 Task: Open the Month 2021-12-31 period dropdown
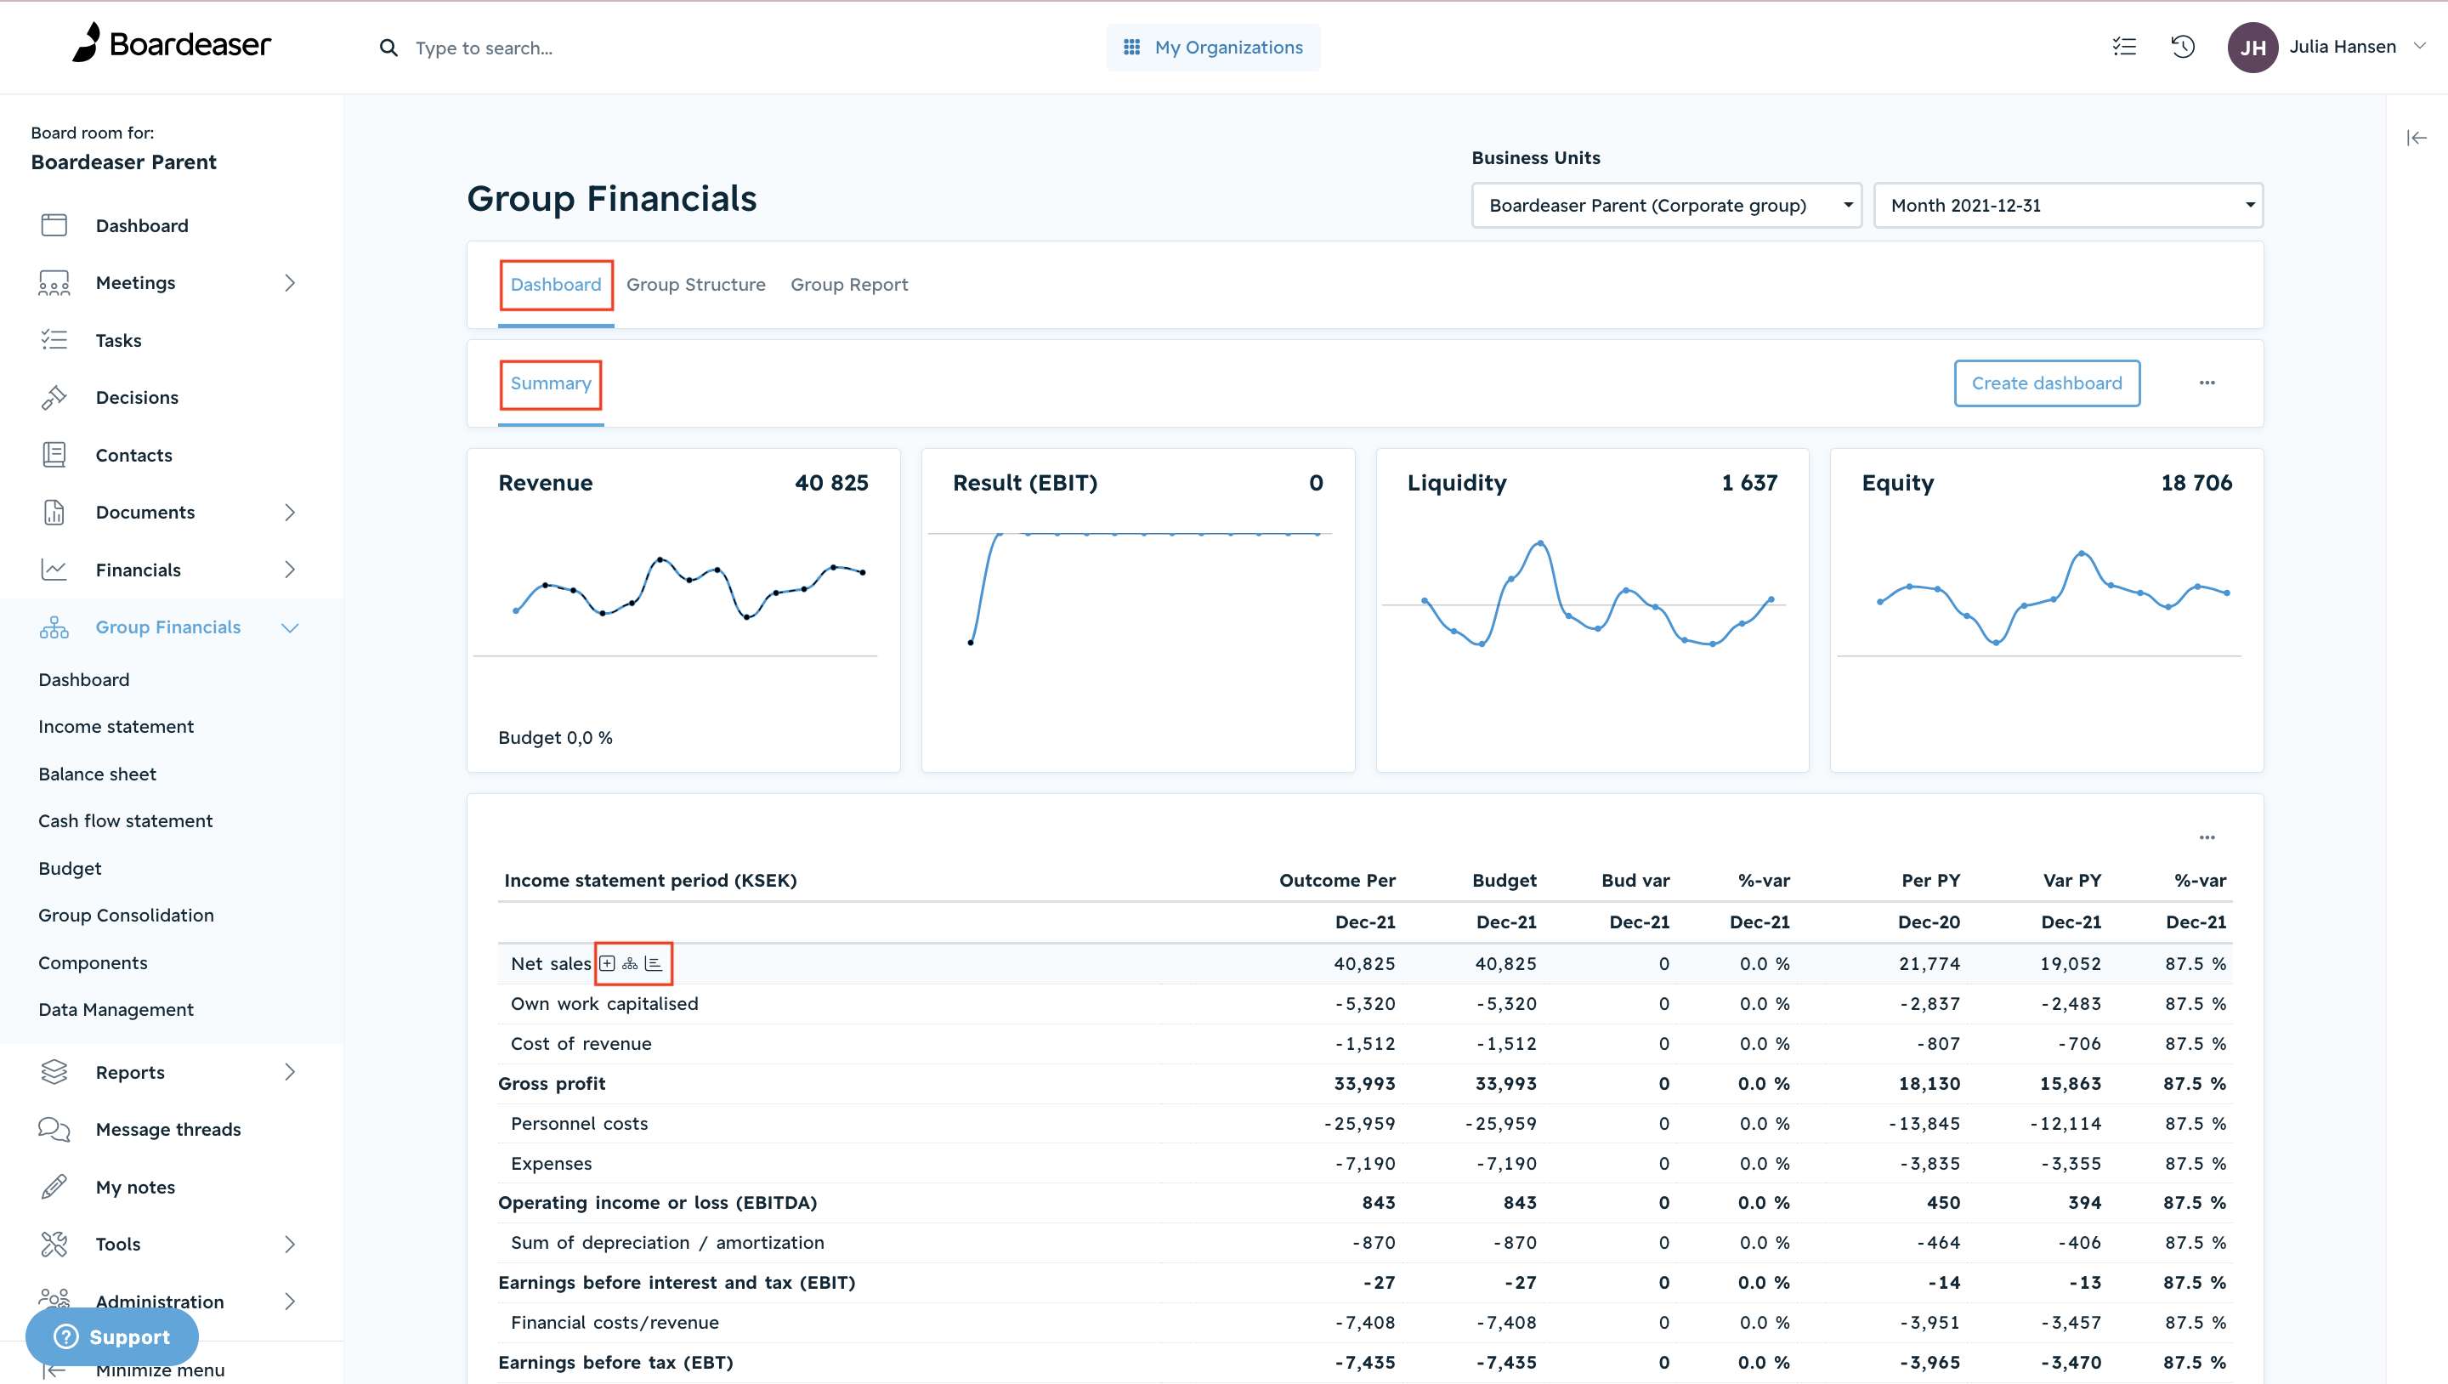pos(2068,206)
